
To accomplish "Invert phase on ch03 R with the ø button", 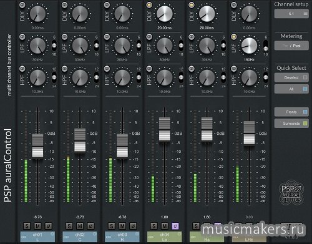I will coord(133,226).
